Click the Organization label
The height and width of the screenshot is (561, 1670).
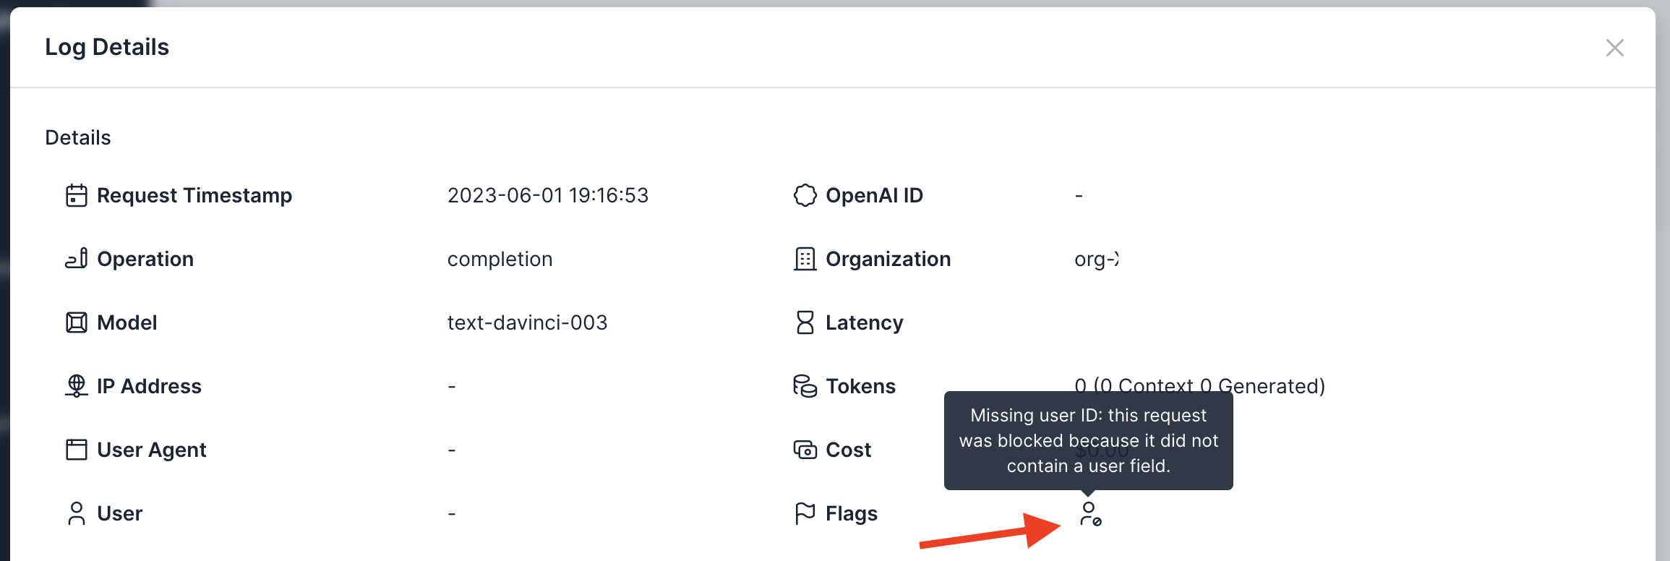pyautogui.click(x=888, y=260)
